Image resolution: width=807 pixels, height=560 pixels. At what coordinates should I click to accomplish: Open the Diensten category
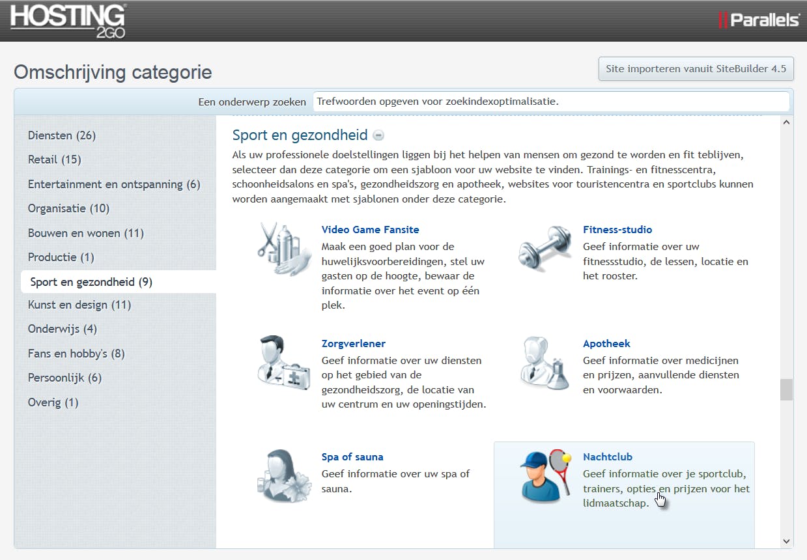coord(61,135)
